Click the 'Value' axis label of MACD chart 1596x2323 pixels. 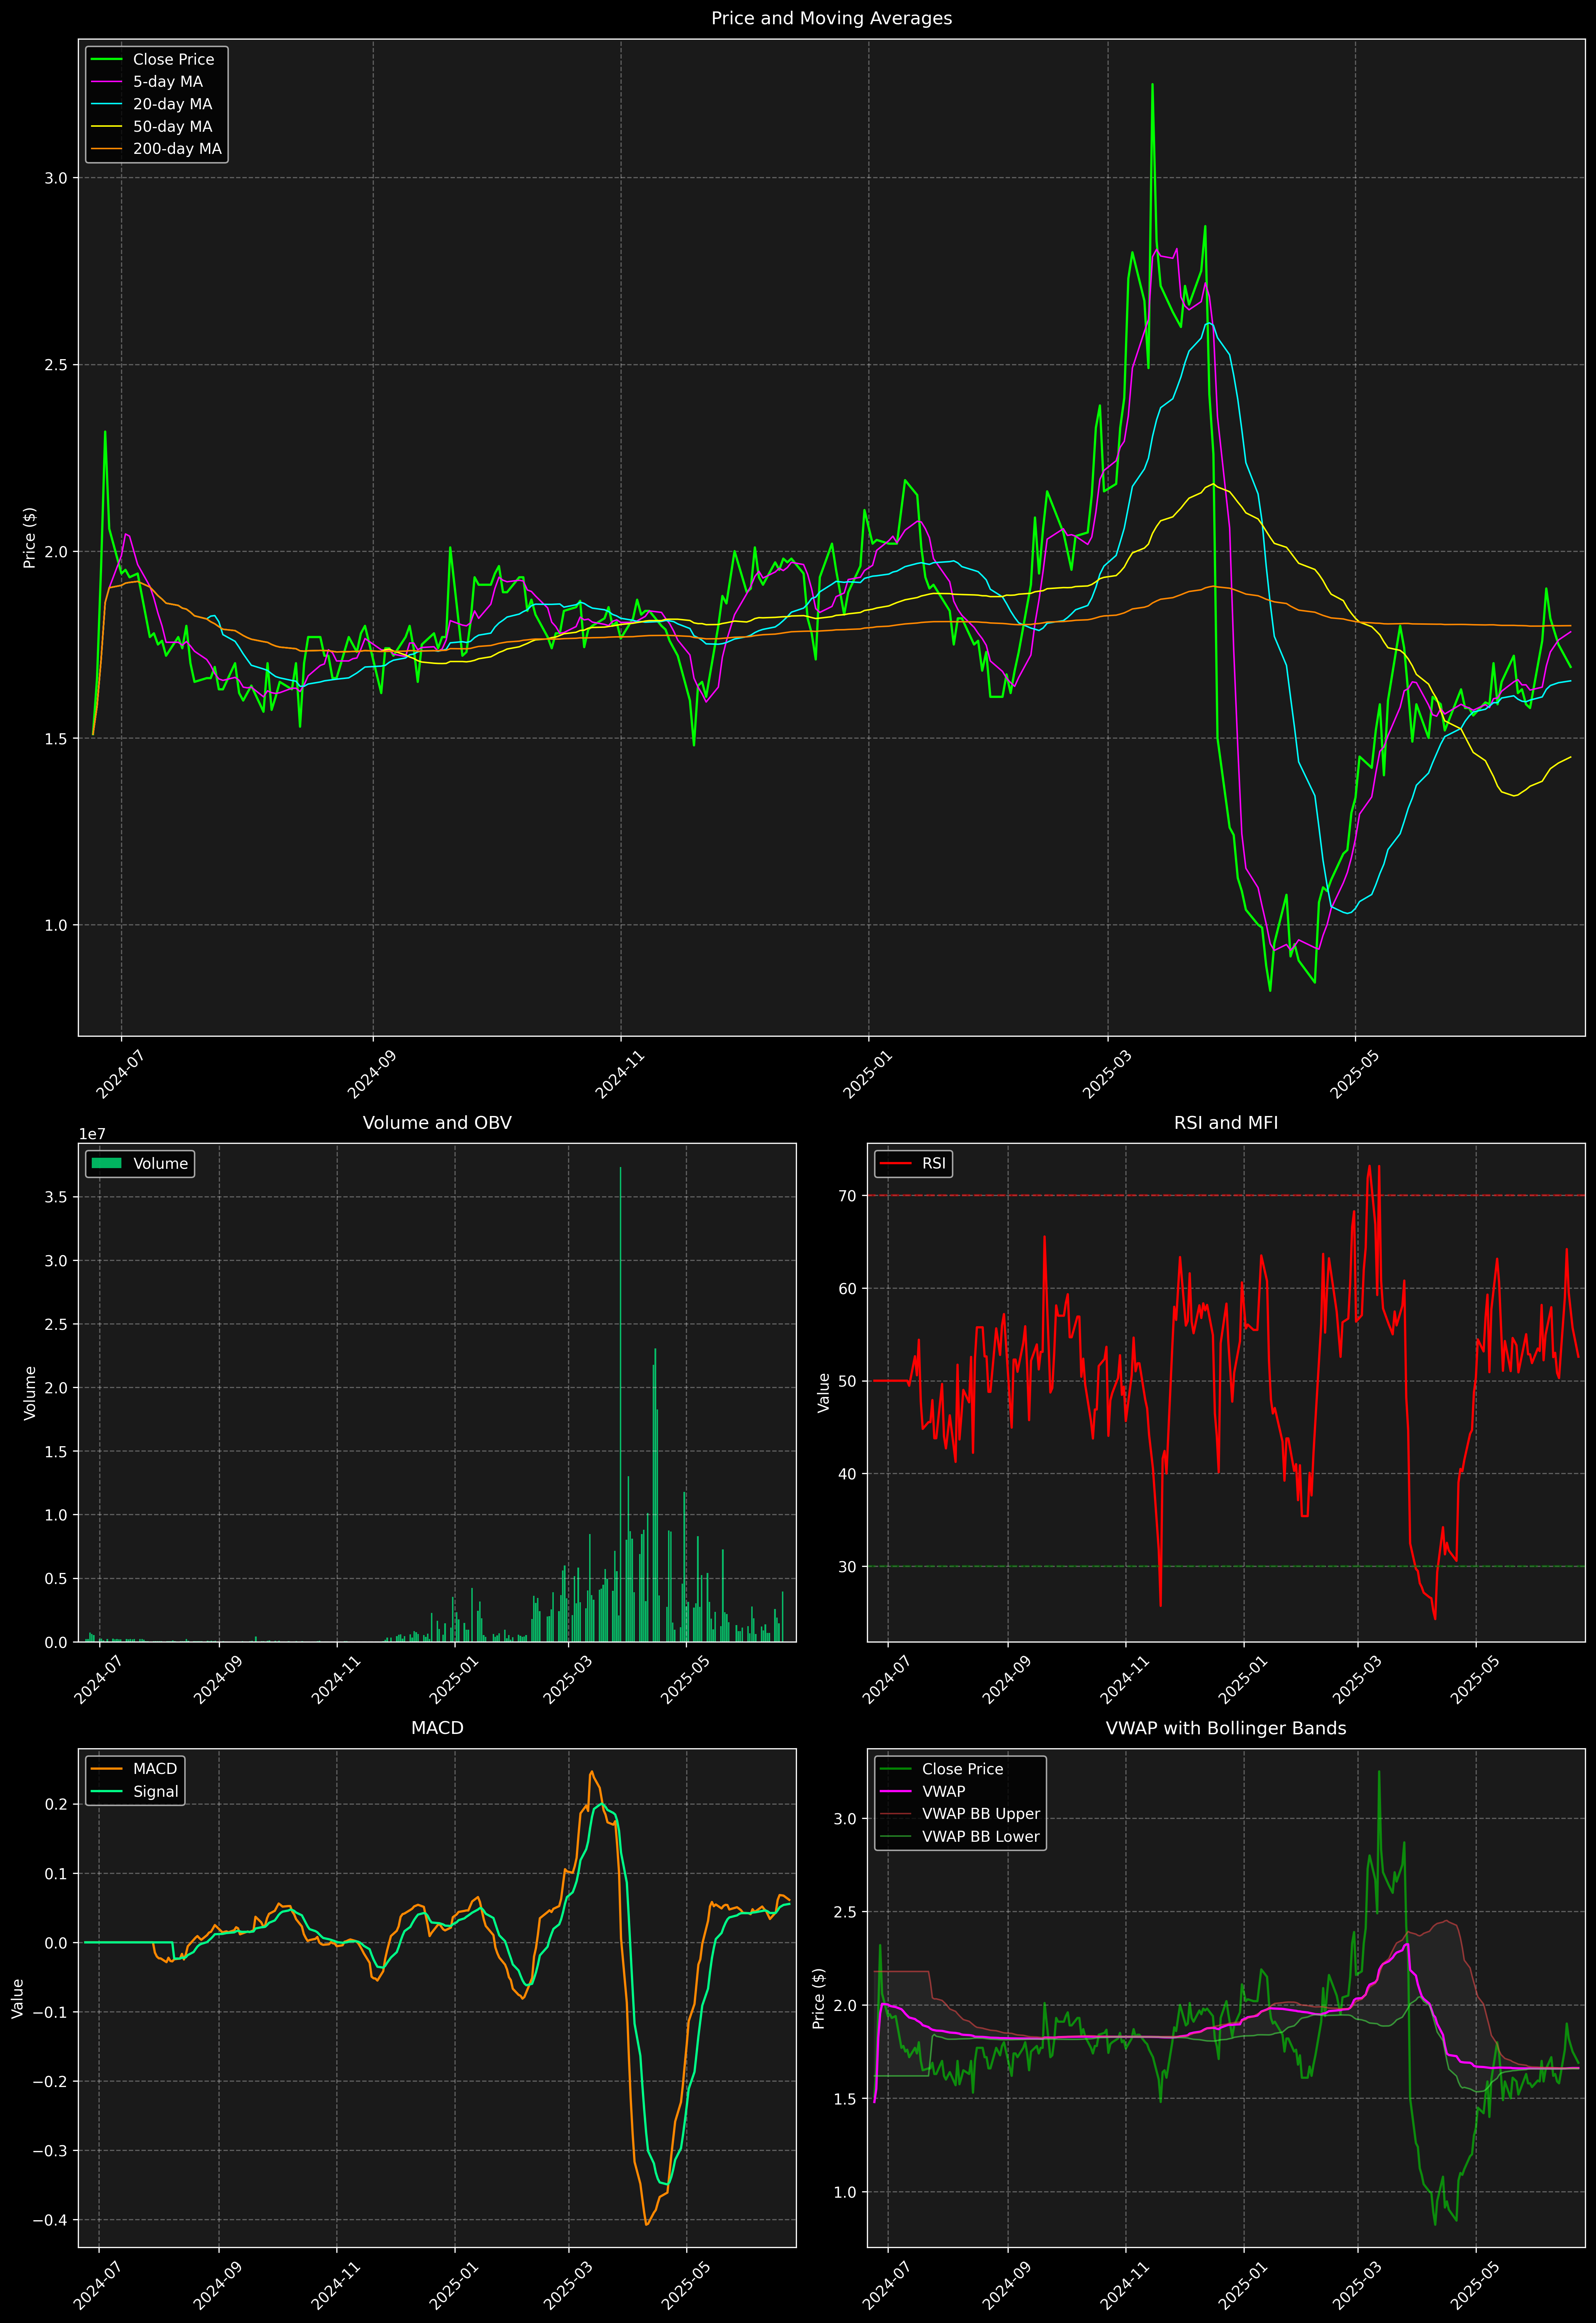(18, 1998)
